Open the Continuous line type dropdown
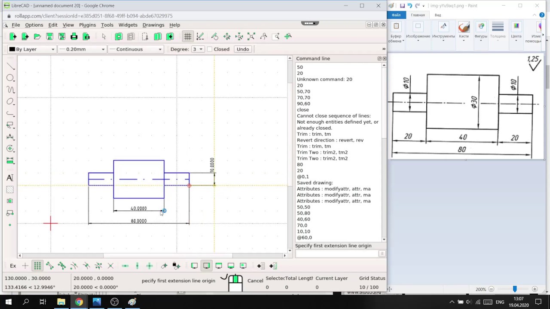550x309 pixels. pos(135,49)
